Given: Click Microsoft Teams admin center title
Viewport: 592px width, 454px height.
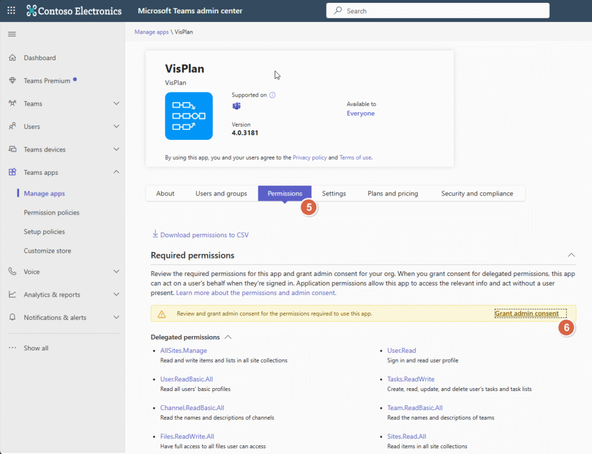Looking at the screenshot, I should 190,10.
